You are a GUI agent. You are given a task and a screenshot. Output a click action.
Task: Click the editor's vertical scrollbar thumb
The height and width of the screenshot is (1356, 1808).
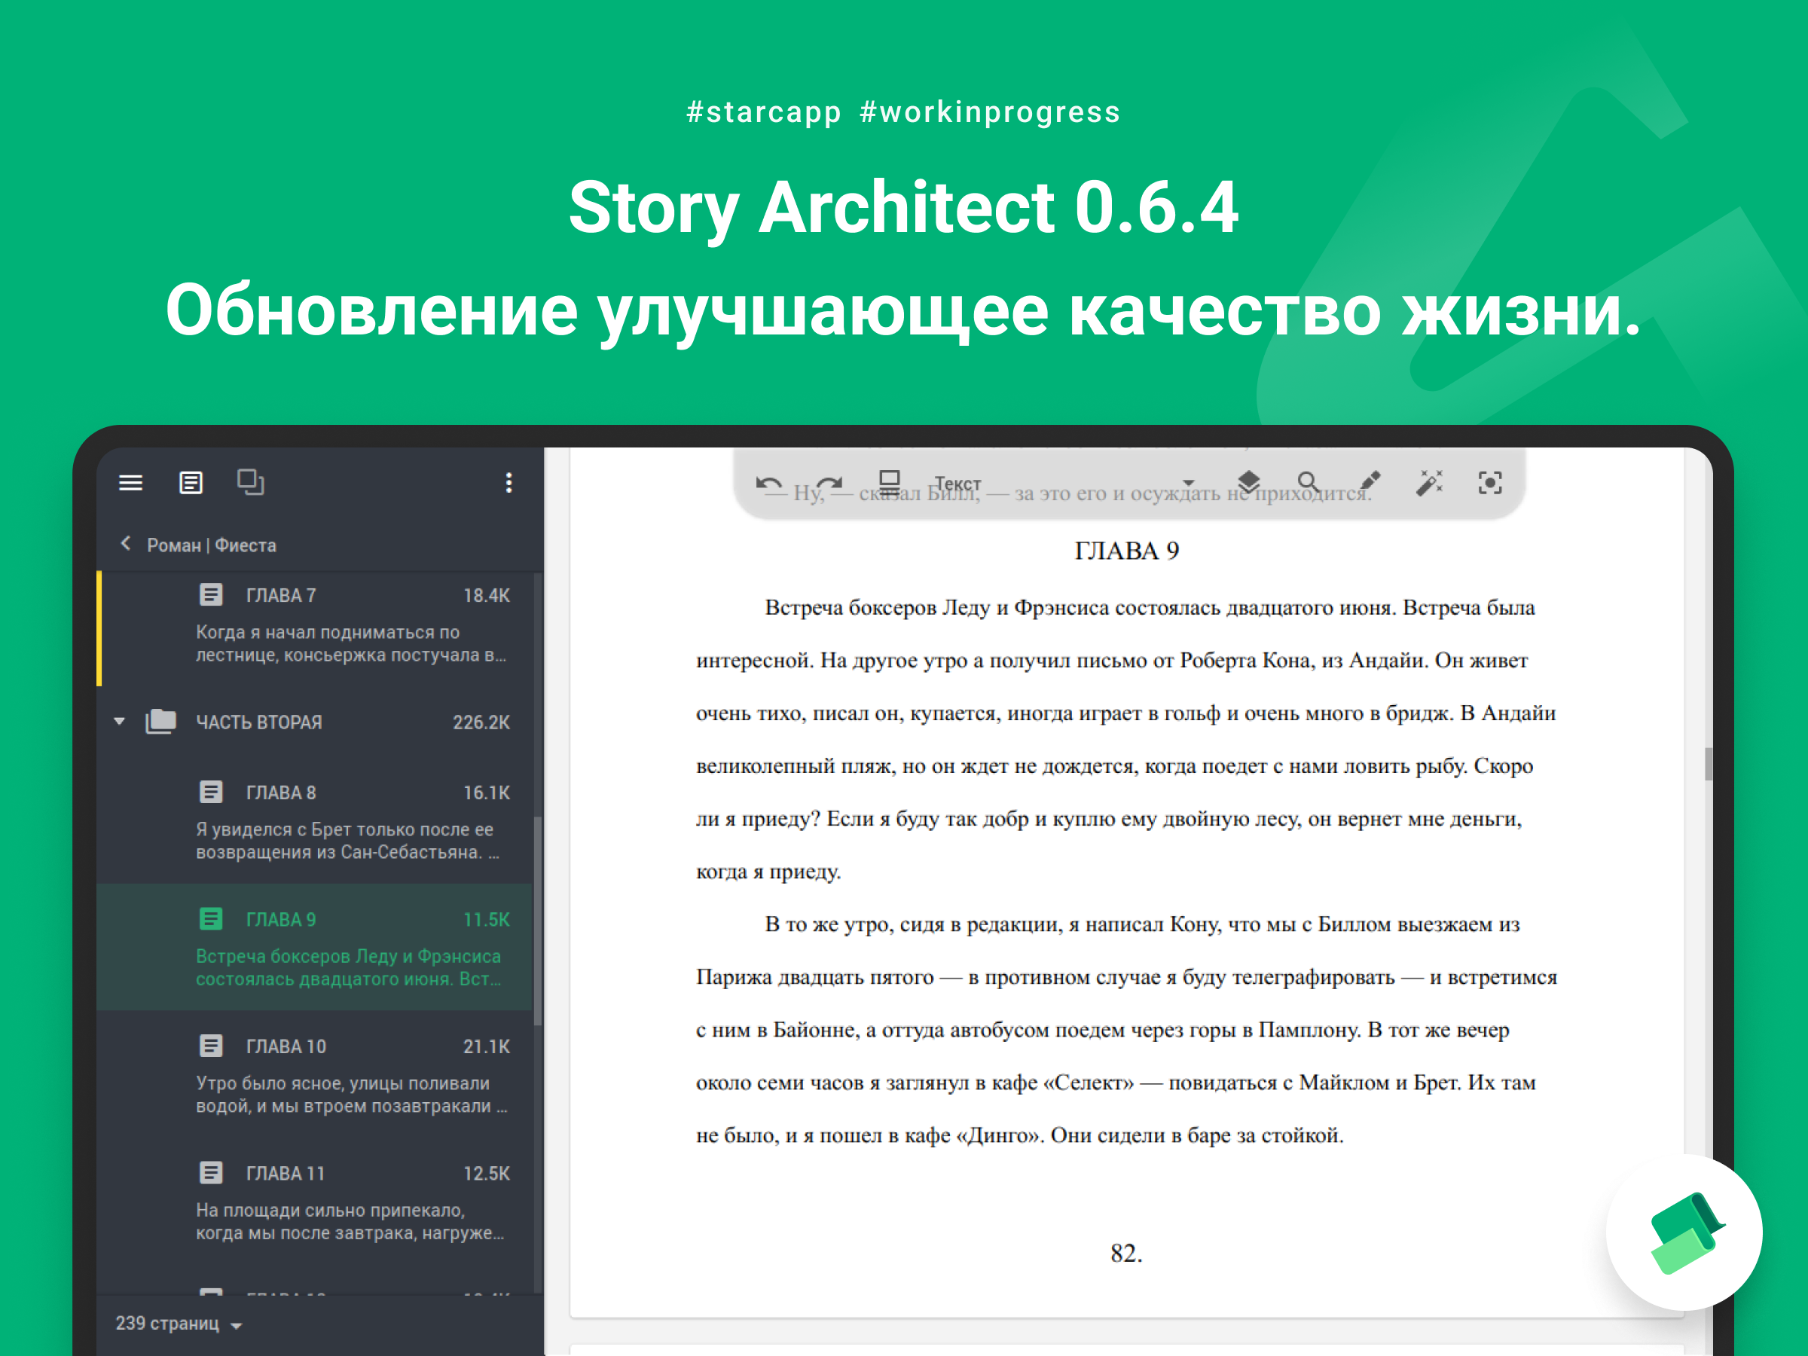click(x=1709, y=764)
